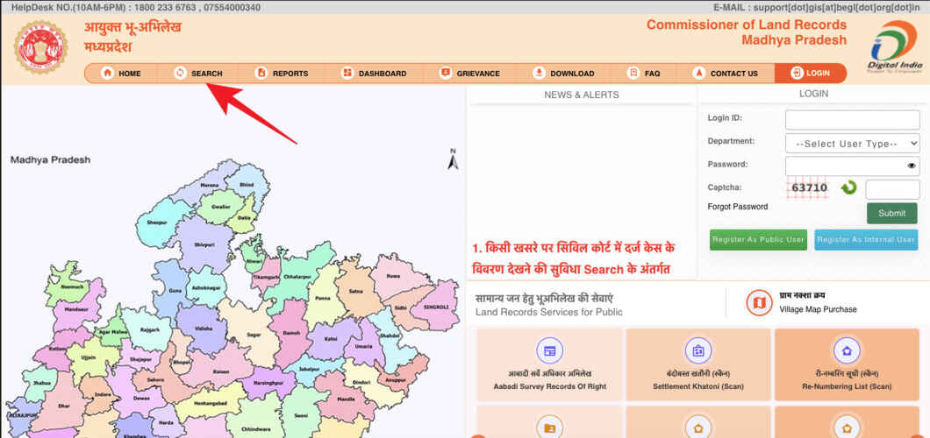Toggle password visibility eye icon
Image resolution: width=930 pixels, height=438 pixels.
[912, 166]
